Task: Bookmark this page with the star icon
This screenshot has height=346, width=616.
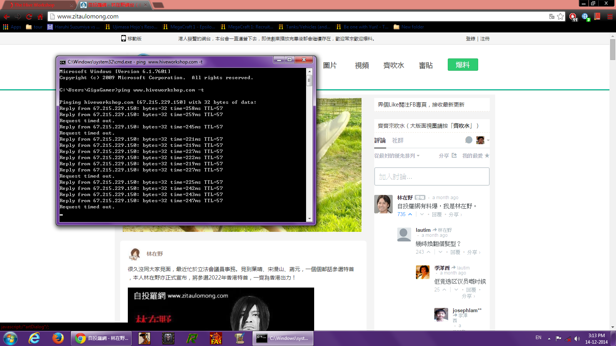Action: pos(561,17)
